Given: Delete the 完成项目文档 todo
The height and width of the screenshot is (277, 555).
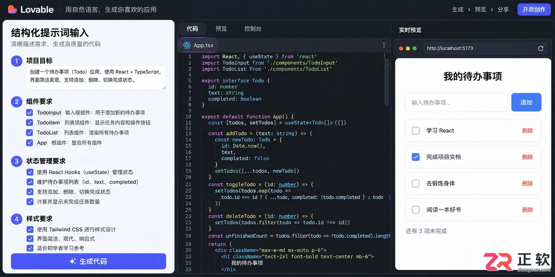Looking at the screenshot, I should [527, 157].
